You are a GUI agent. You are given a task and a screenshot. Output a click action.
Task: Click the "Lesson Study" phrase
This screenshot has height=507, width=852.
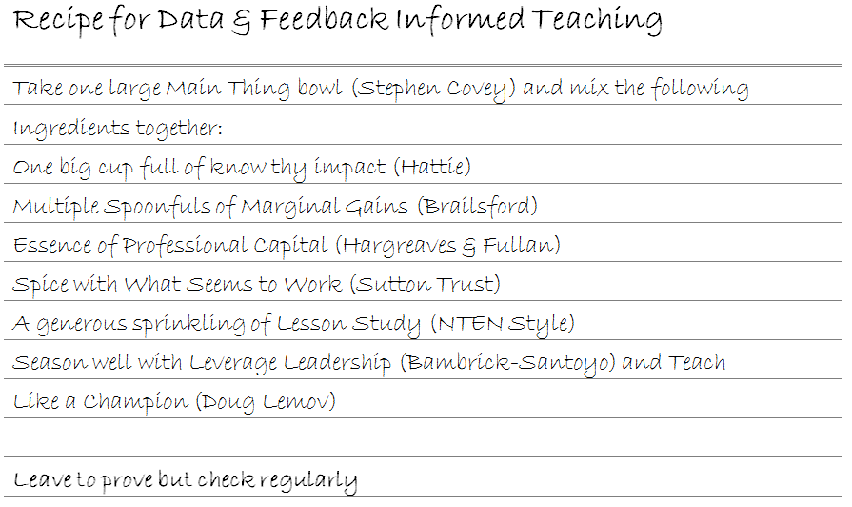point(348,324)
